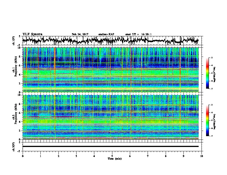Click the "-7" label on ch.2 color bar
The height and width of the screenshot is (175, 227).
click(212, 136)
